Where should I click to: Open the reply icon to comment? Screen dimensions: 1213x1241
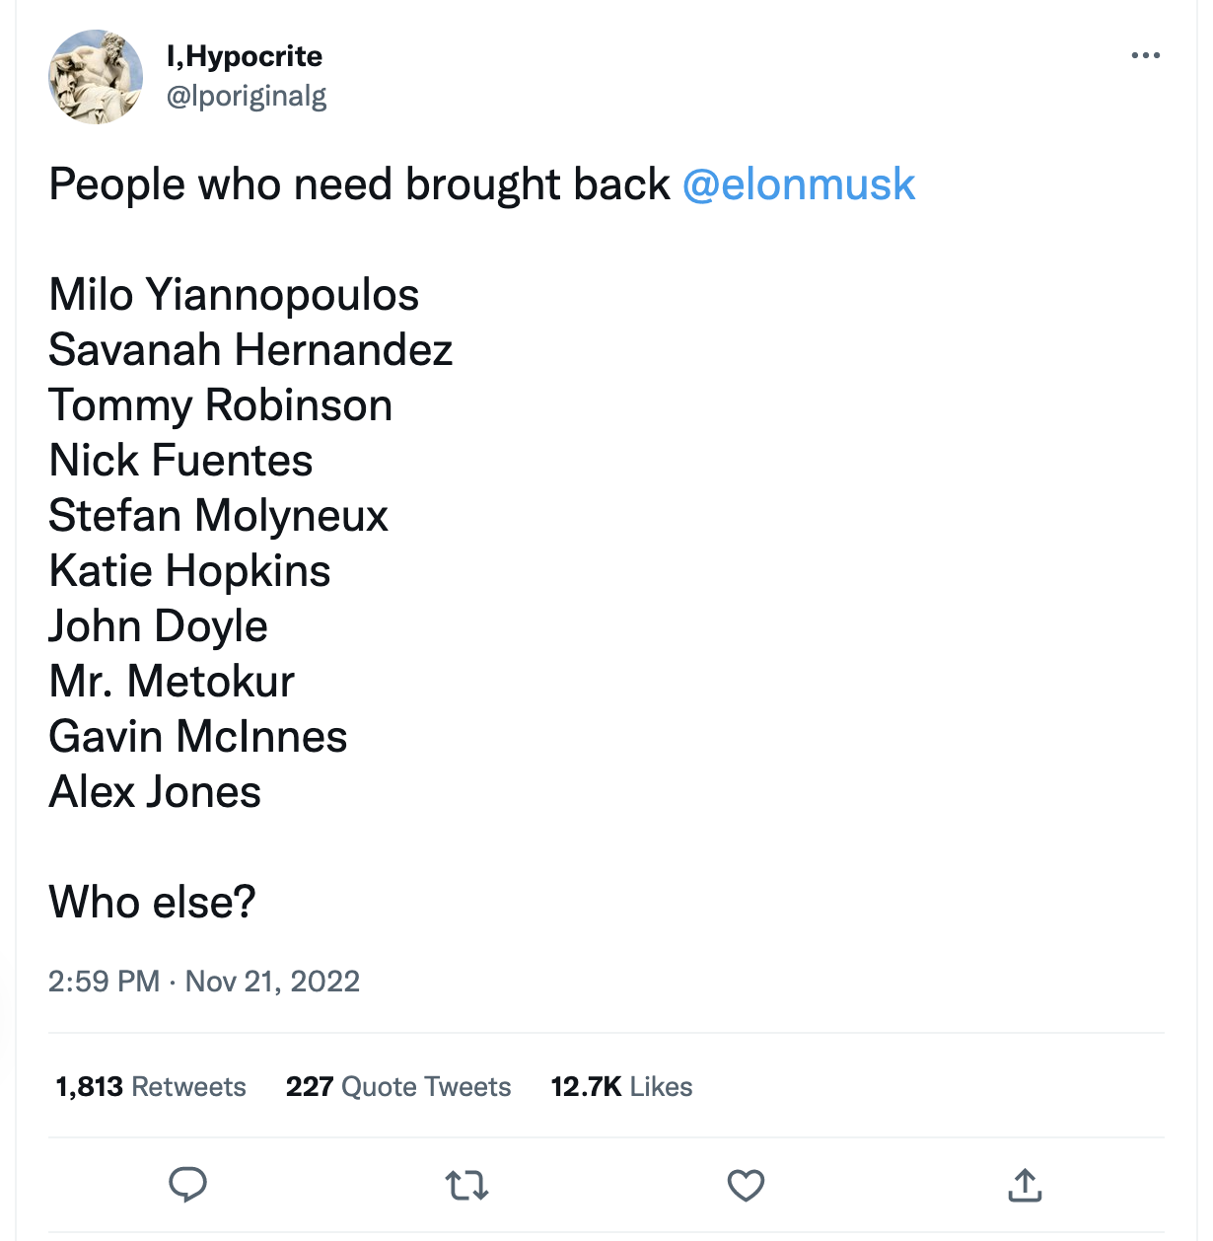(x=187, y=1186)
